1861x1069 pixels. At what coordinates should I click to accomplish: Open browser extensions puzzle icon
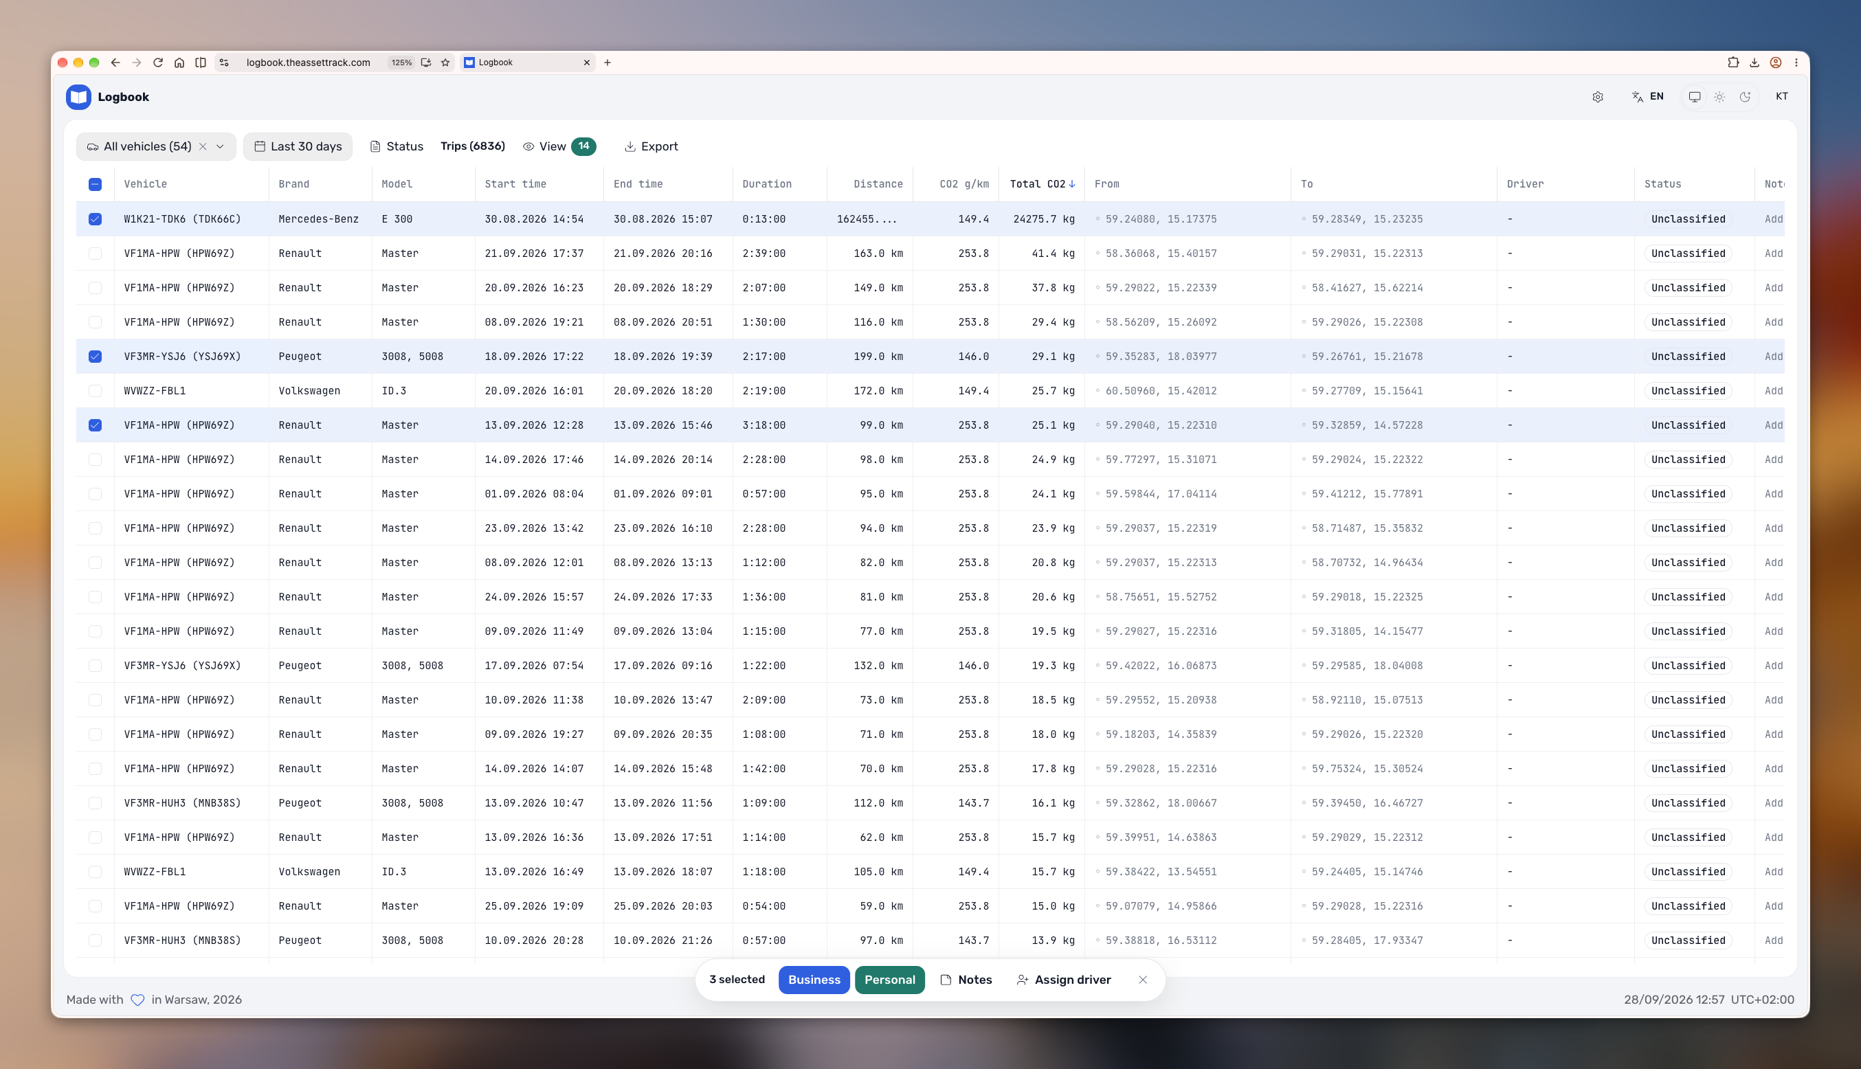coord(1733,63)
